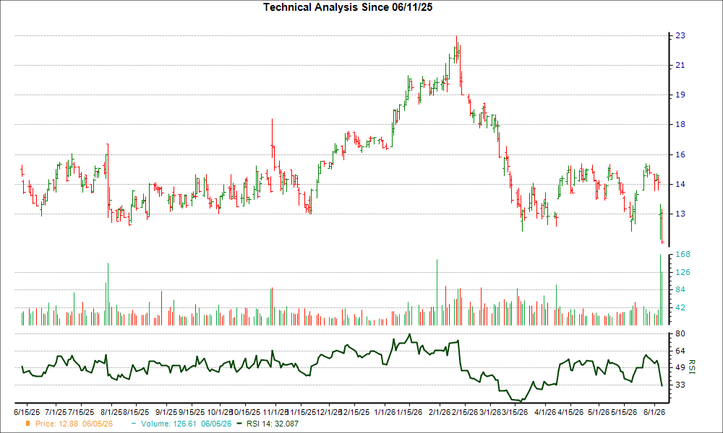Click the date label 7/1/25
This screenshot has width=723, height=433.
tap(56, 412)
